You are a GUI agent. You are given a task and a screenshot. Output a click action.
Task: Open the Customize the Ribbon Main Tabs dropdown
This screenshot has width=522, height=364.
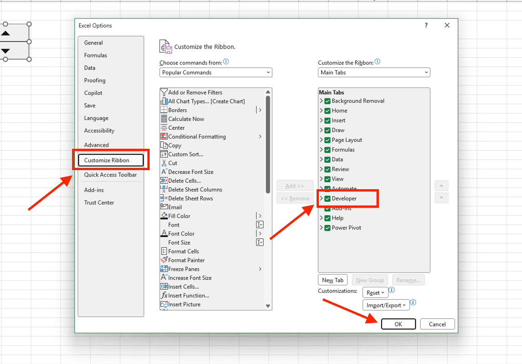tap(374, 73)
